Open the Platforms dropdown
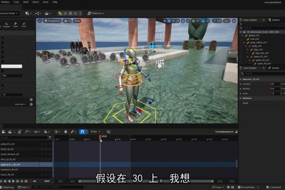The width and height of the screenshot is (285, 190). click(96, 13)
